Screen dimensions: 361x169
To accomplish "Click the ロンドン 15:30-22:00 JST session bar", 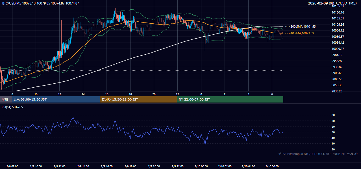I will (139, 99).
